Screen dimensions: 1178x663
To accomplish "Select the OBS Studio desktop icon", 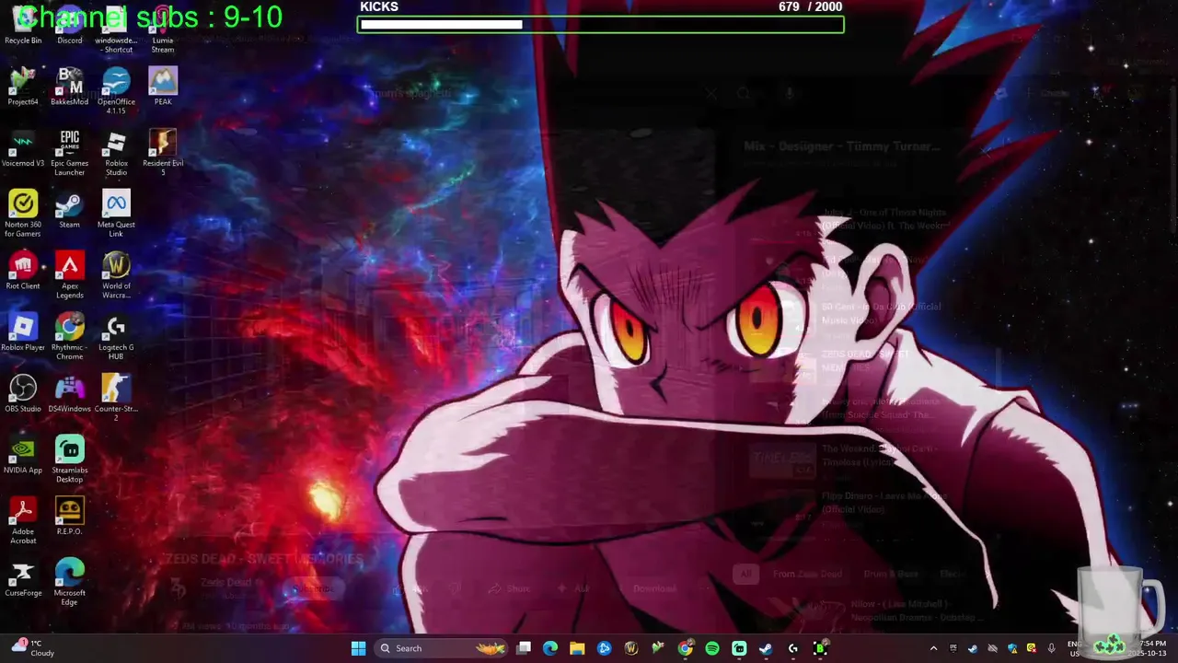I will point(23,394).
